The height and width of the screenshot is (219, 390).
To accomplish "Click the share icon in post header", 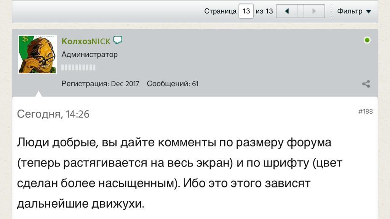I will (x=366, y=84).
